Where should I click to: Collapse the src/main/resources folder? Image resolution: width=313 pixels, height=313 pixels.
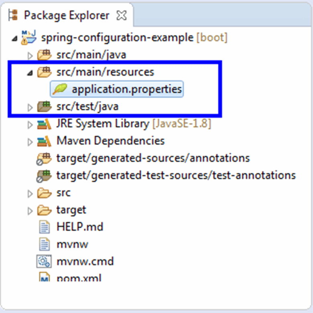click(30, 73)
